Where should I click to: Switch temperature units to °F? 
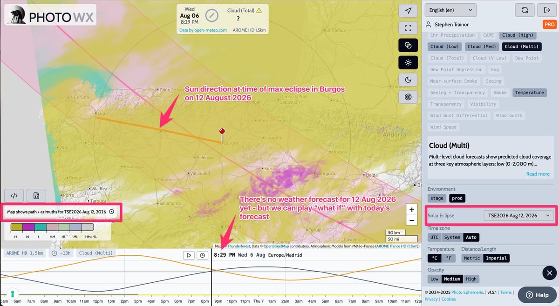448,258
